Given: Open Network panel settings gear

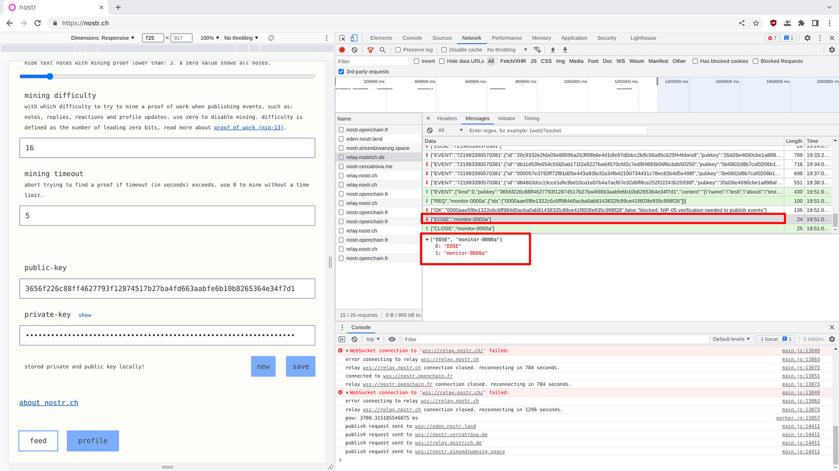Looking at the screenshot, I should [832, 50].
